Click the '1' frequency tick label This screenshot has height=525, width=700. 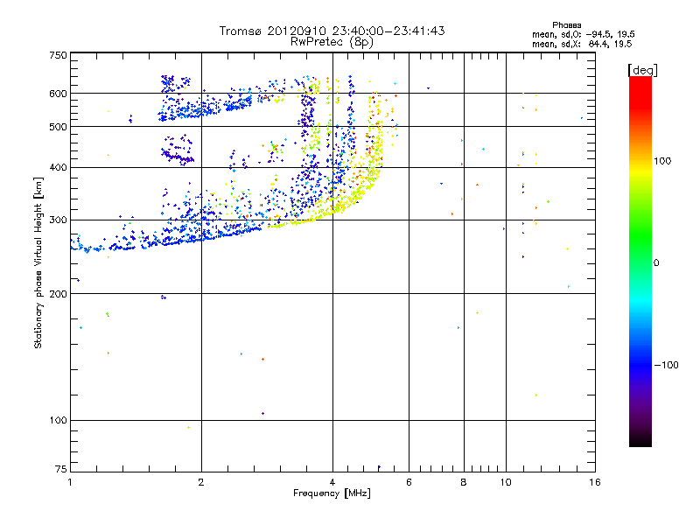tap(70, 482)
